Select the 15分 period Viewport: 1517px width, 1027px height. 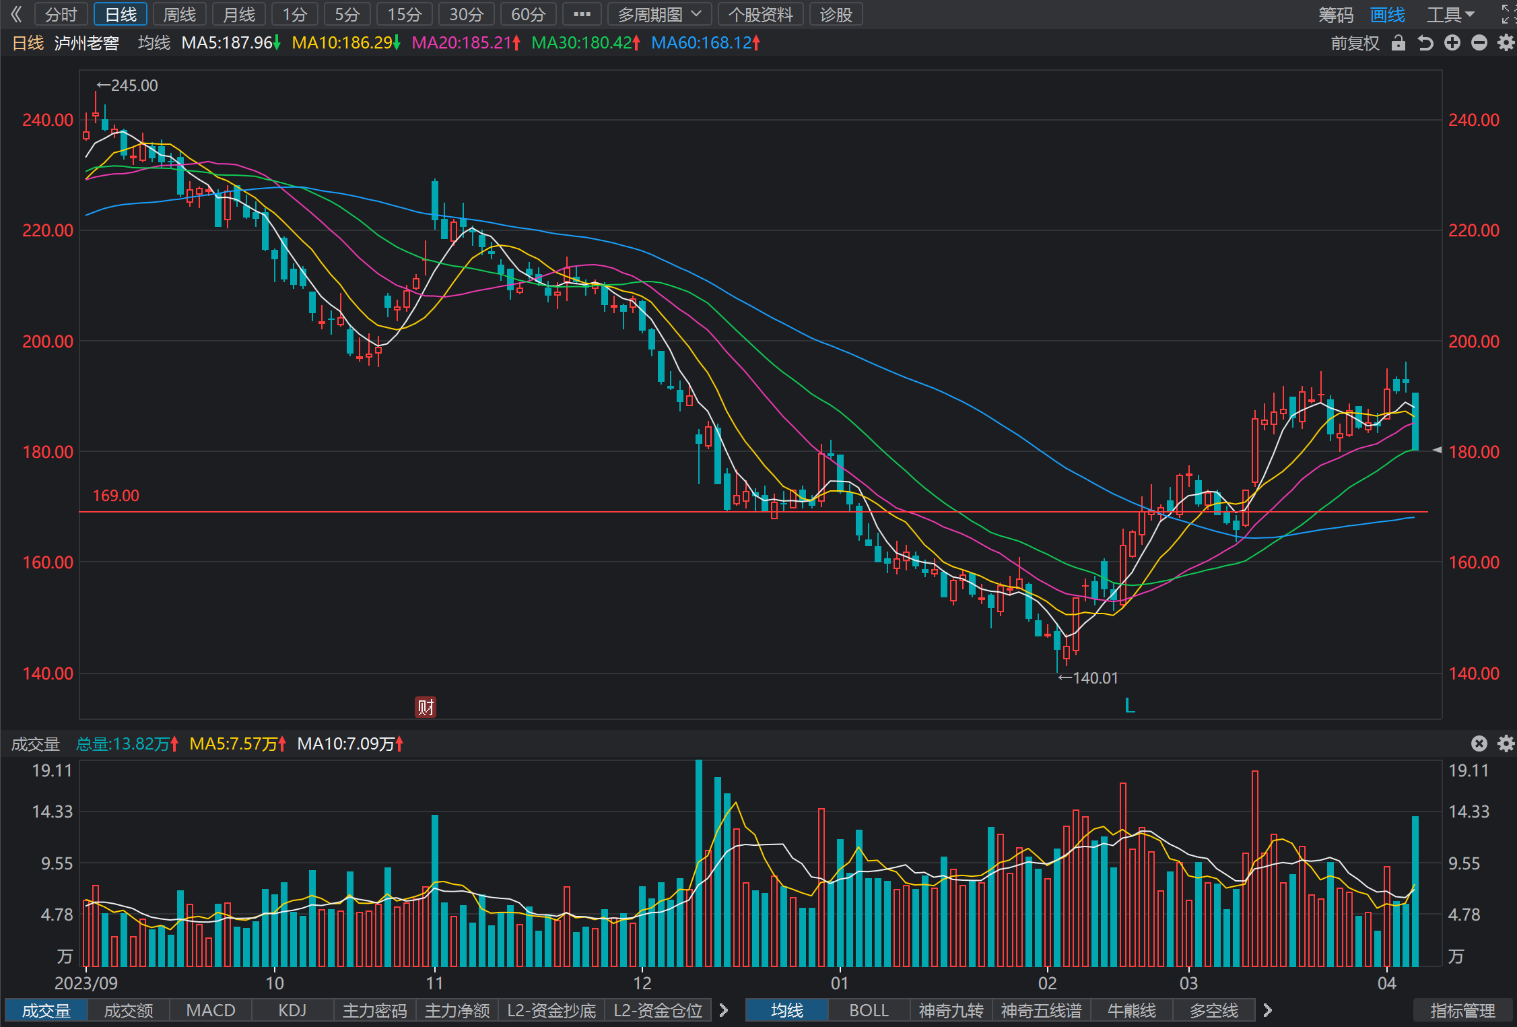(405, 14)
